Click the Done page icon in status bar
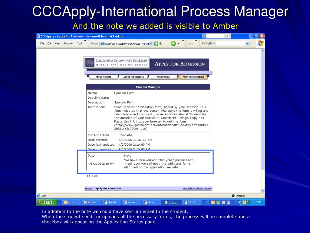Image resolution: width=310 pixels, height=233 pixels. pos(38,196)
